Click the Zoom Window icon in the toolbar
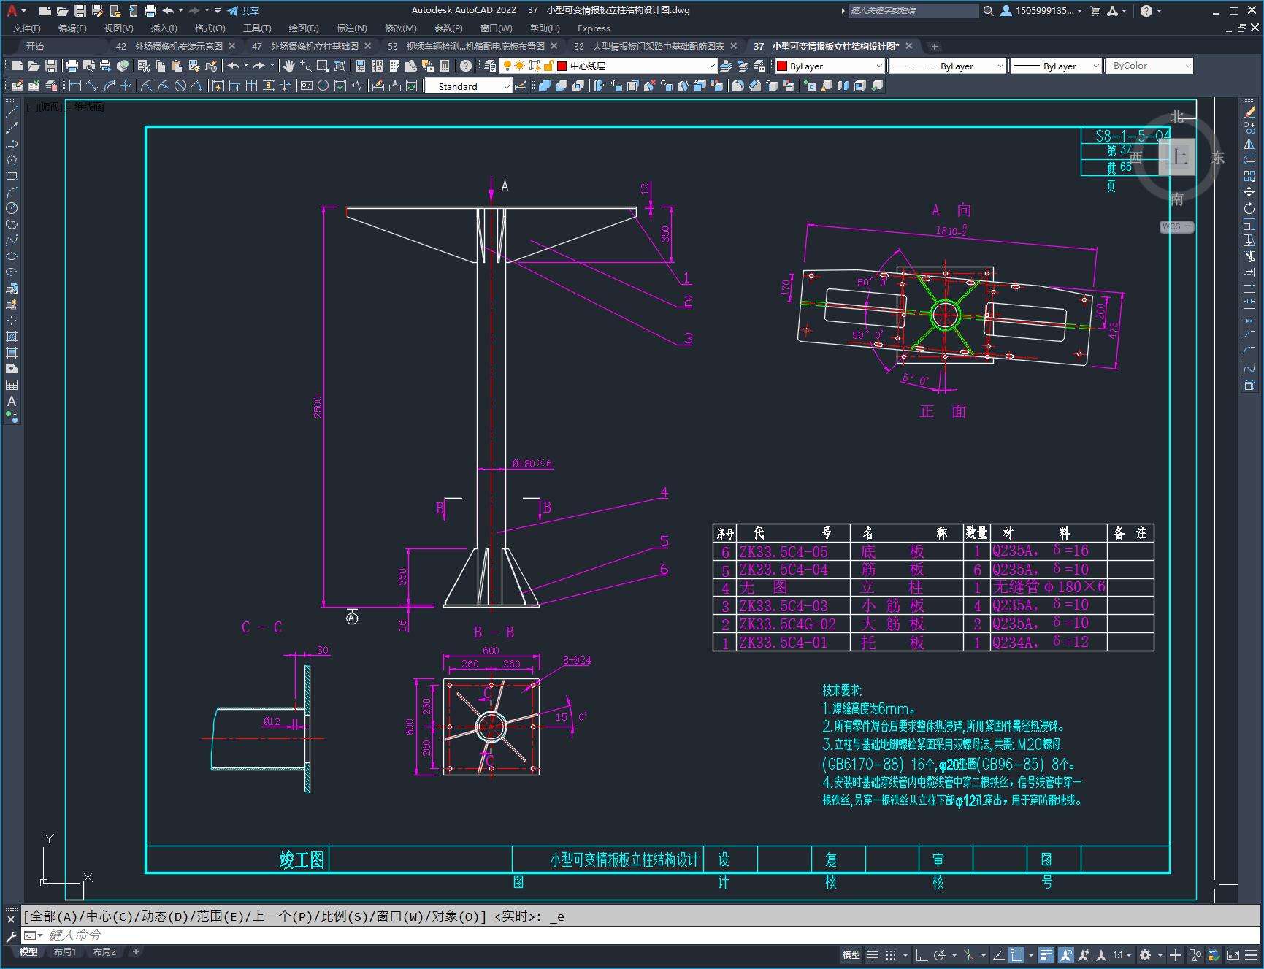Viewport: 1264px width, 969px height. [x=323, y=66]
